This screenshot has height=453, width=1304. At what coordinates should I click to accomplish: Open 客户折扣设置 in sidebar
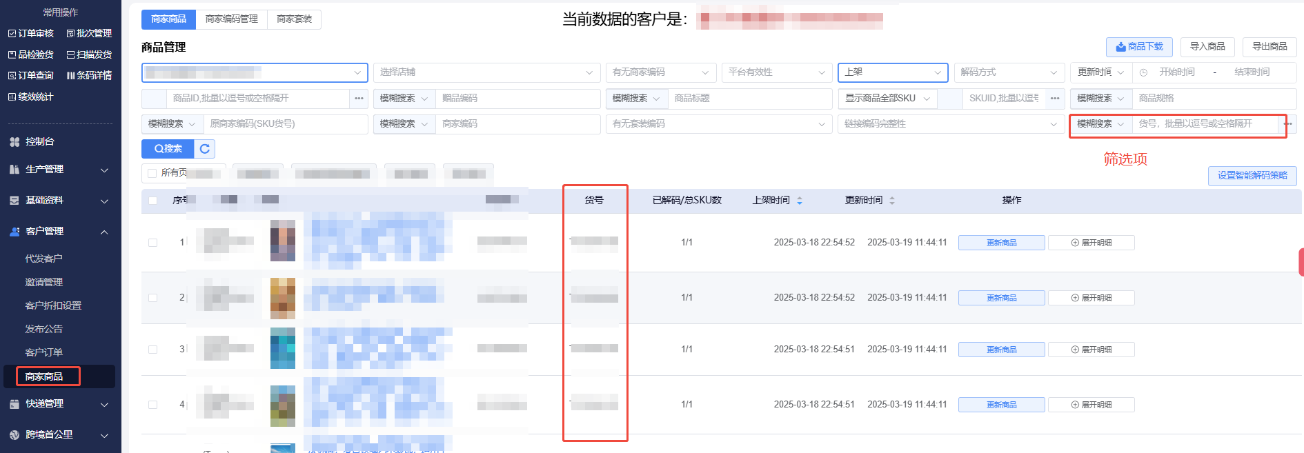coord(53,305)
